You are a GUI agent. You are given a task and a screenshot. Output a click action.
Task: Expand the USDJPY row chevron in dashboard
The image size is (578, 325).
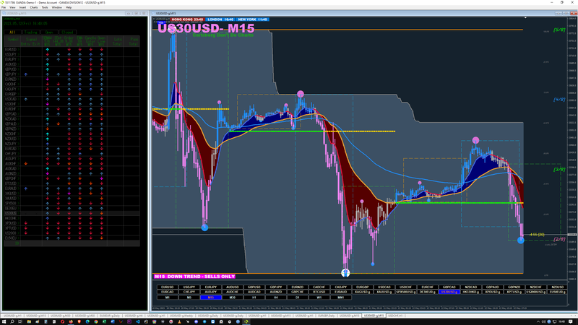click(x=19, y=54)
